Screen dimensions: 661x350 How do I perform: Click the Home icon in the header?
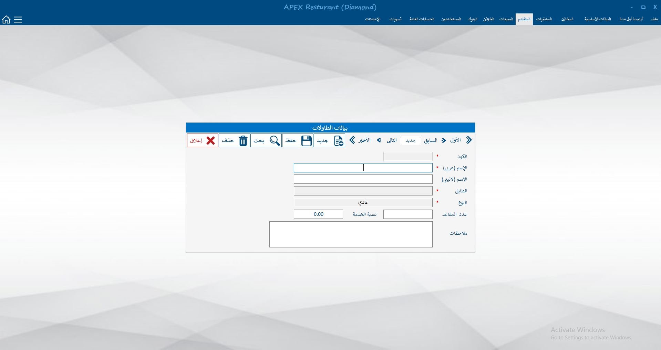click(x=6, y=20)
